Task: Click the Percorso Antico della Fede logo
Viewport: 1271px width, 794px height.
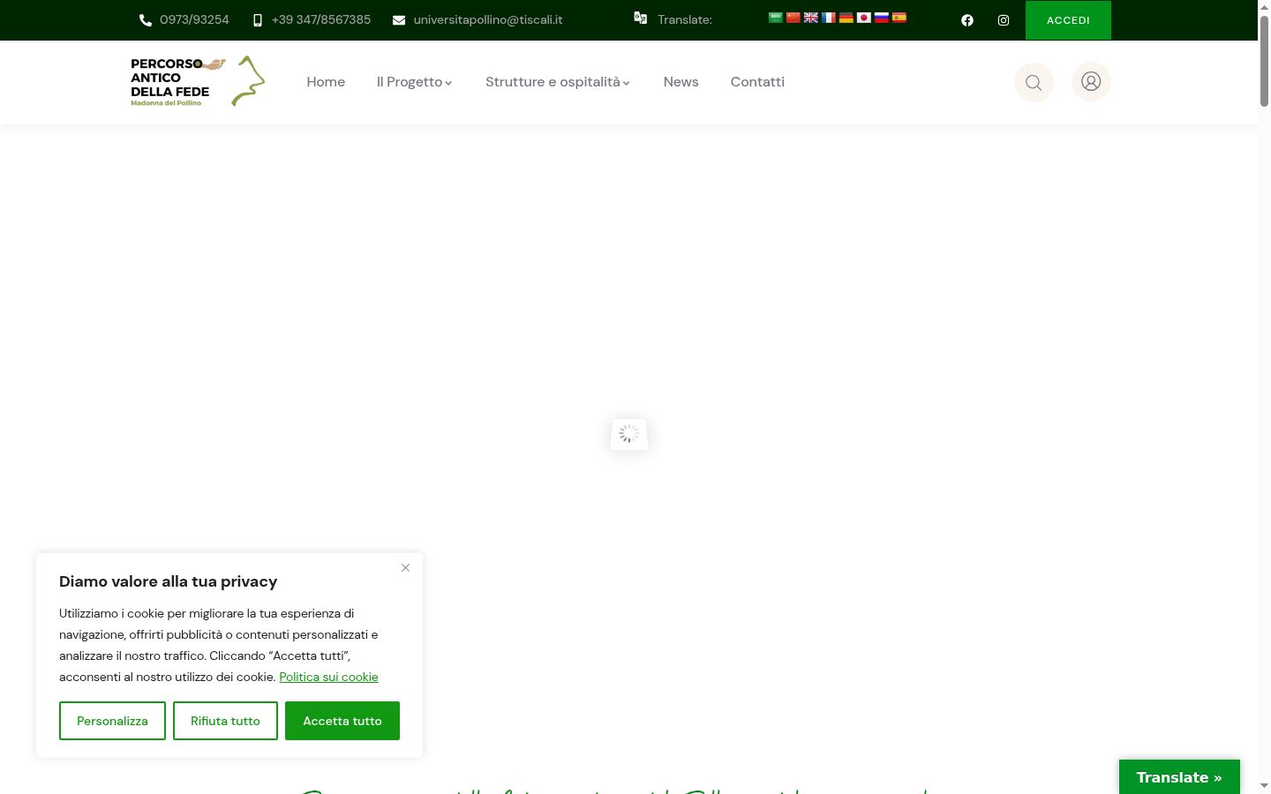Action: click(198, 81)
